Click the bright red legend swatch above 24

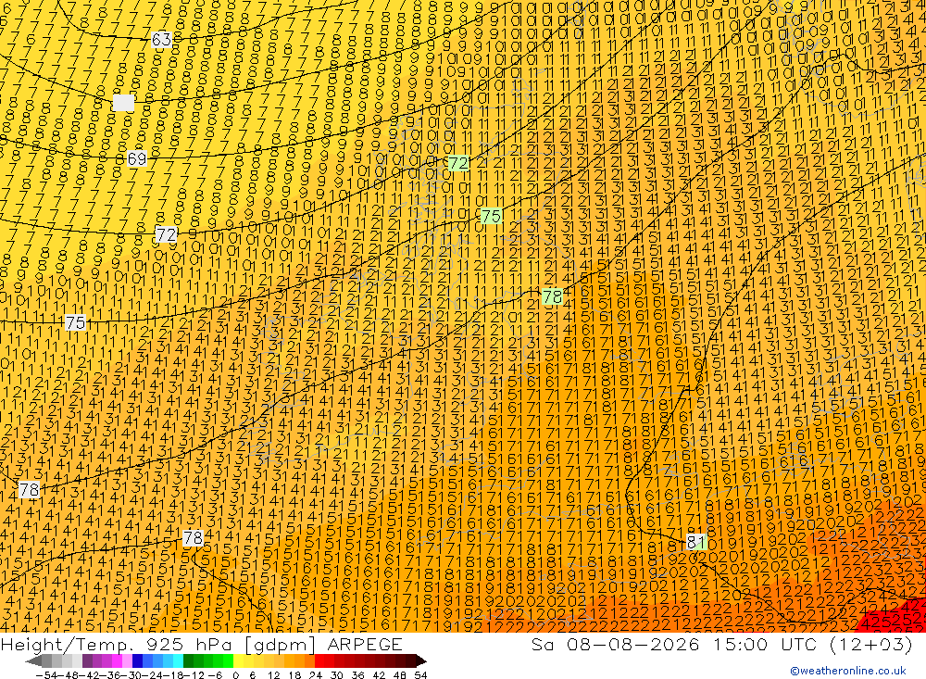click(x=319, y=661)
